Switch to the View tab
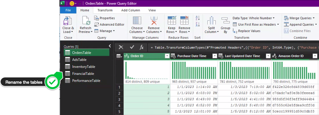319x115 pixels. (152, 10)
